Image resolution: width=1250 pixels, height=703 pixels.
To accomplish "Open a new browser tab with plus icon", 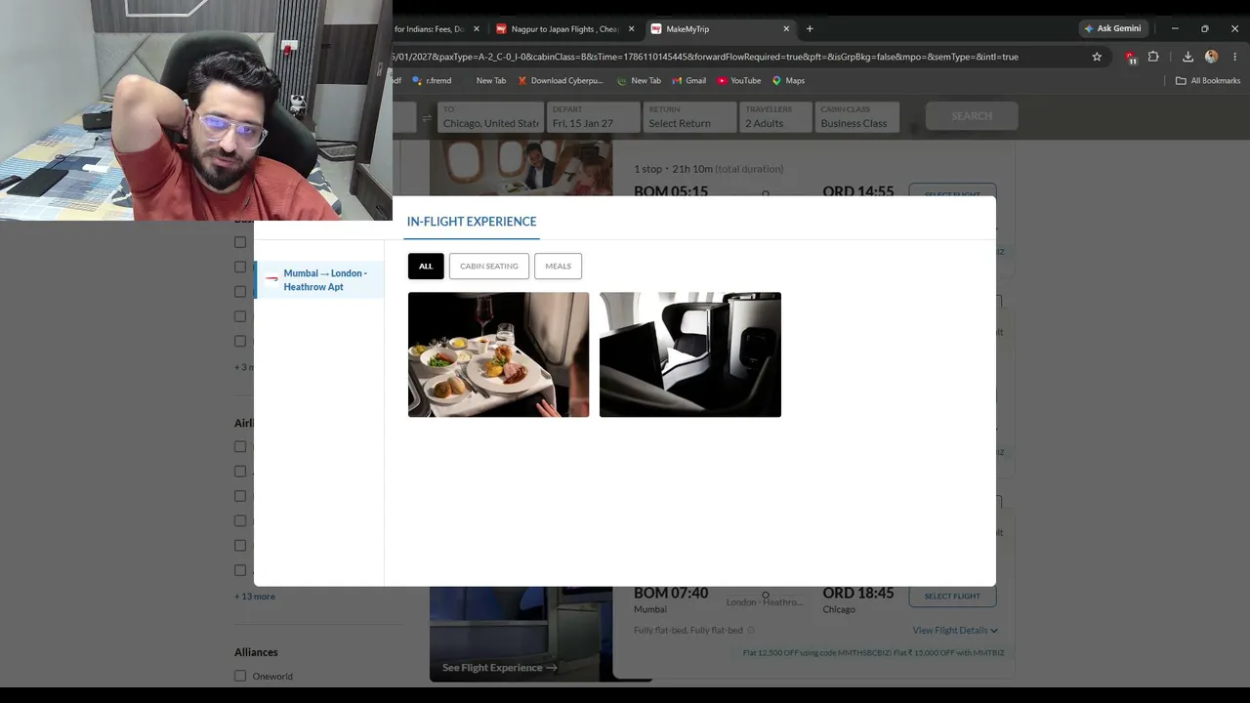I will coord(810,29).
